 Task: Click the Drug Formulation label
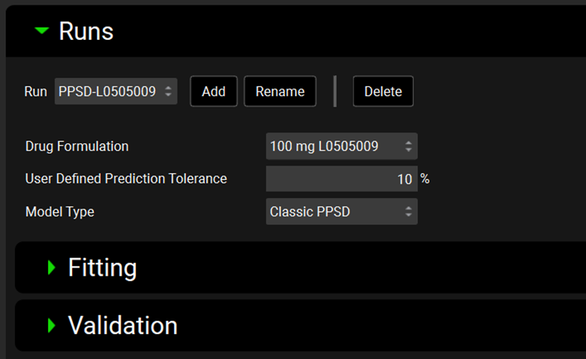tap(77, 146)
